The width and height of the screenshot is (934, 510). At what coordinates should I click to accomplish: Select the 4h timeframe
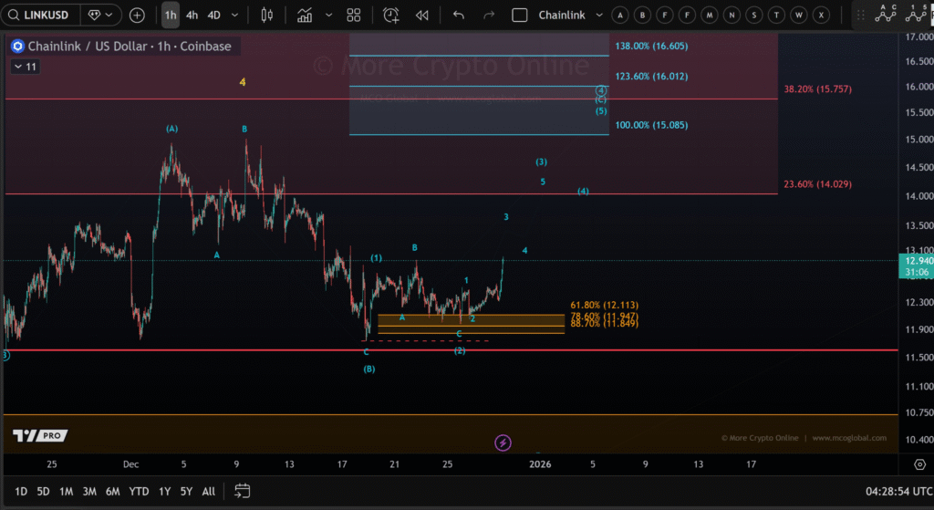[x=192, y=16]
